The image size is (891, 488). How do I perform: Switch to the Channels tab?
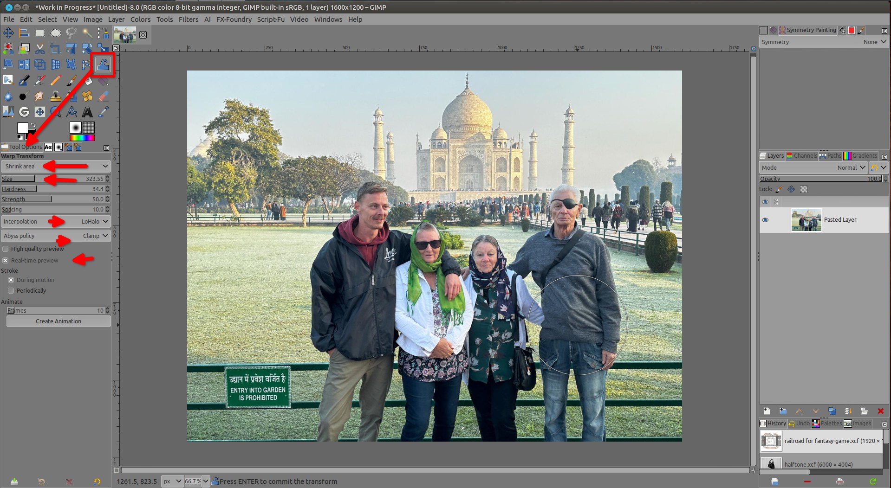801,156
